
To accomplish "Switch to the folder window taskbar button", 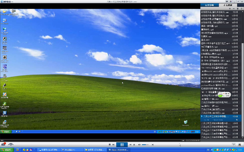I will point(95,150).
